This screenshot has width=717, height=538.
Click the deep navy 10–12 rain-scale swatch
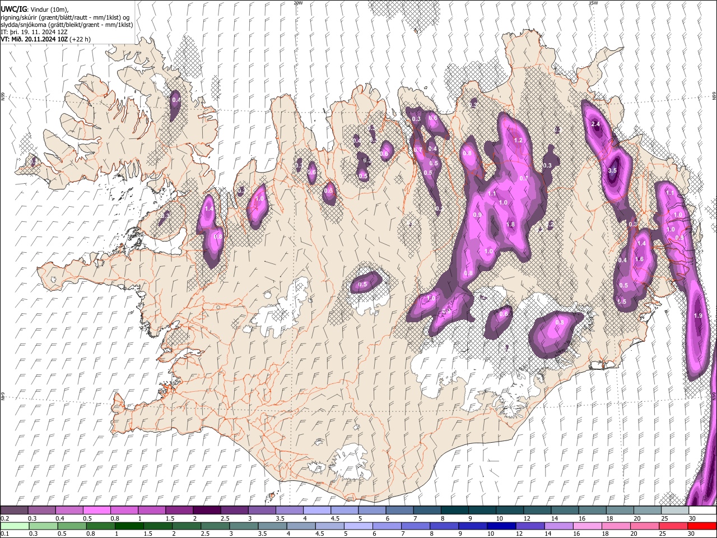click(501, 526)
